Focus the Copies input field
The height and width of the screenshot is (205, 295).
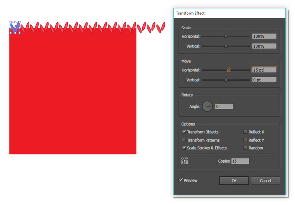pyautogui.click(x=240, y=161)
